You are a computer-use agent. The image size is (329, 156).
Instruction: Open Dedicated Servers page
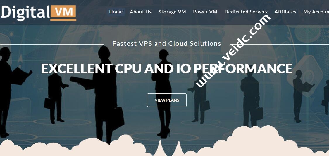246,12
